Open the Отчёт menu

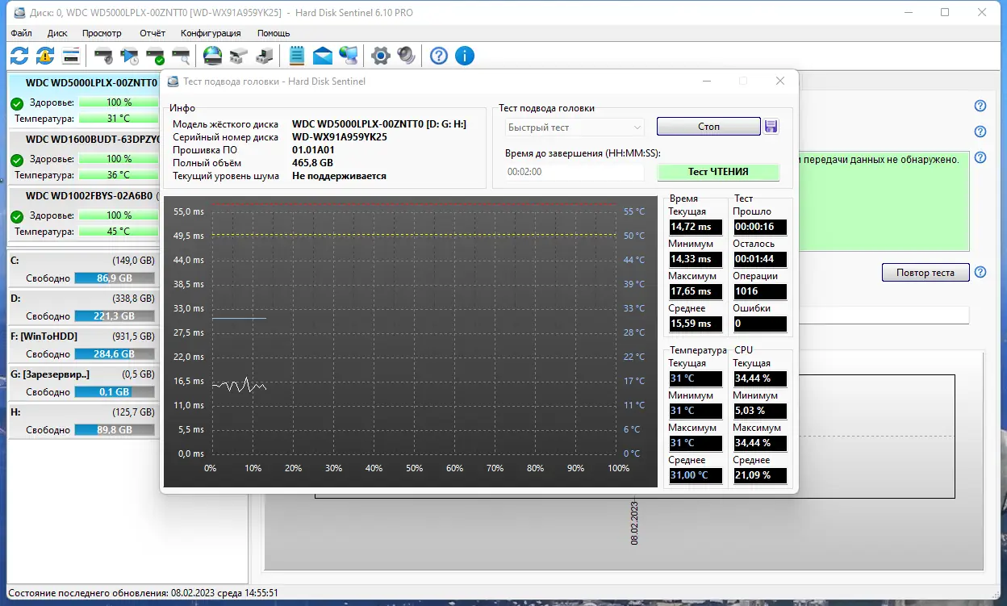(153, 33)
